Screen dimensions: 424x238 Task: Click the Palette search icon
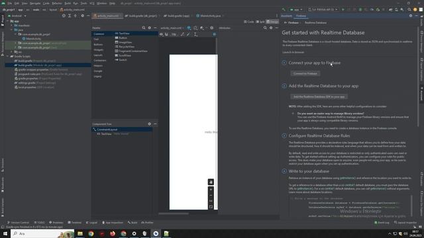click(144, 28)
